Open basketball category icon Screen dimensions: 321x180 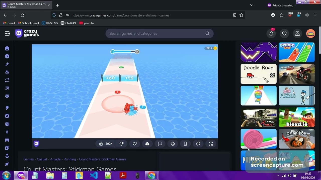(7, 124)
